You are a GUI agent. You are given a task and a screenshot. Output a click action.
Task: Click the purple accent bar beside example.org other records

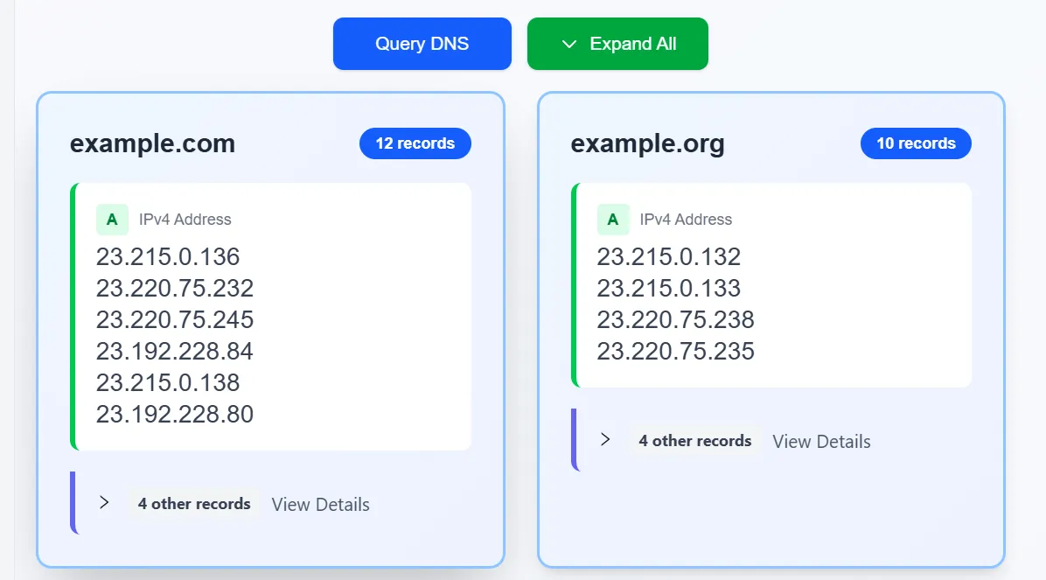pyautogui.click(x=575, y=440)
